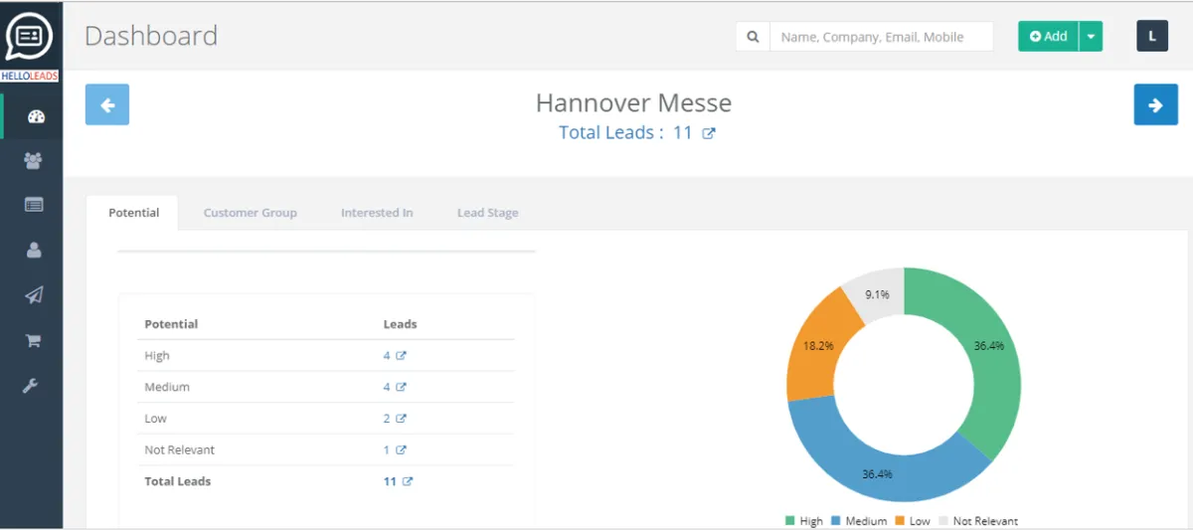Open the shopping cart sidebar icon
This screenshot has width=1193, height=530.
(x=33, y=340)
